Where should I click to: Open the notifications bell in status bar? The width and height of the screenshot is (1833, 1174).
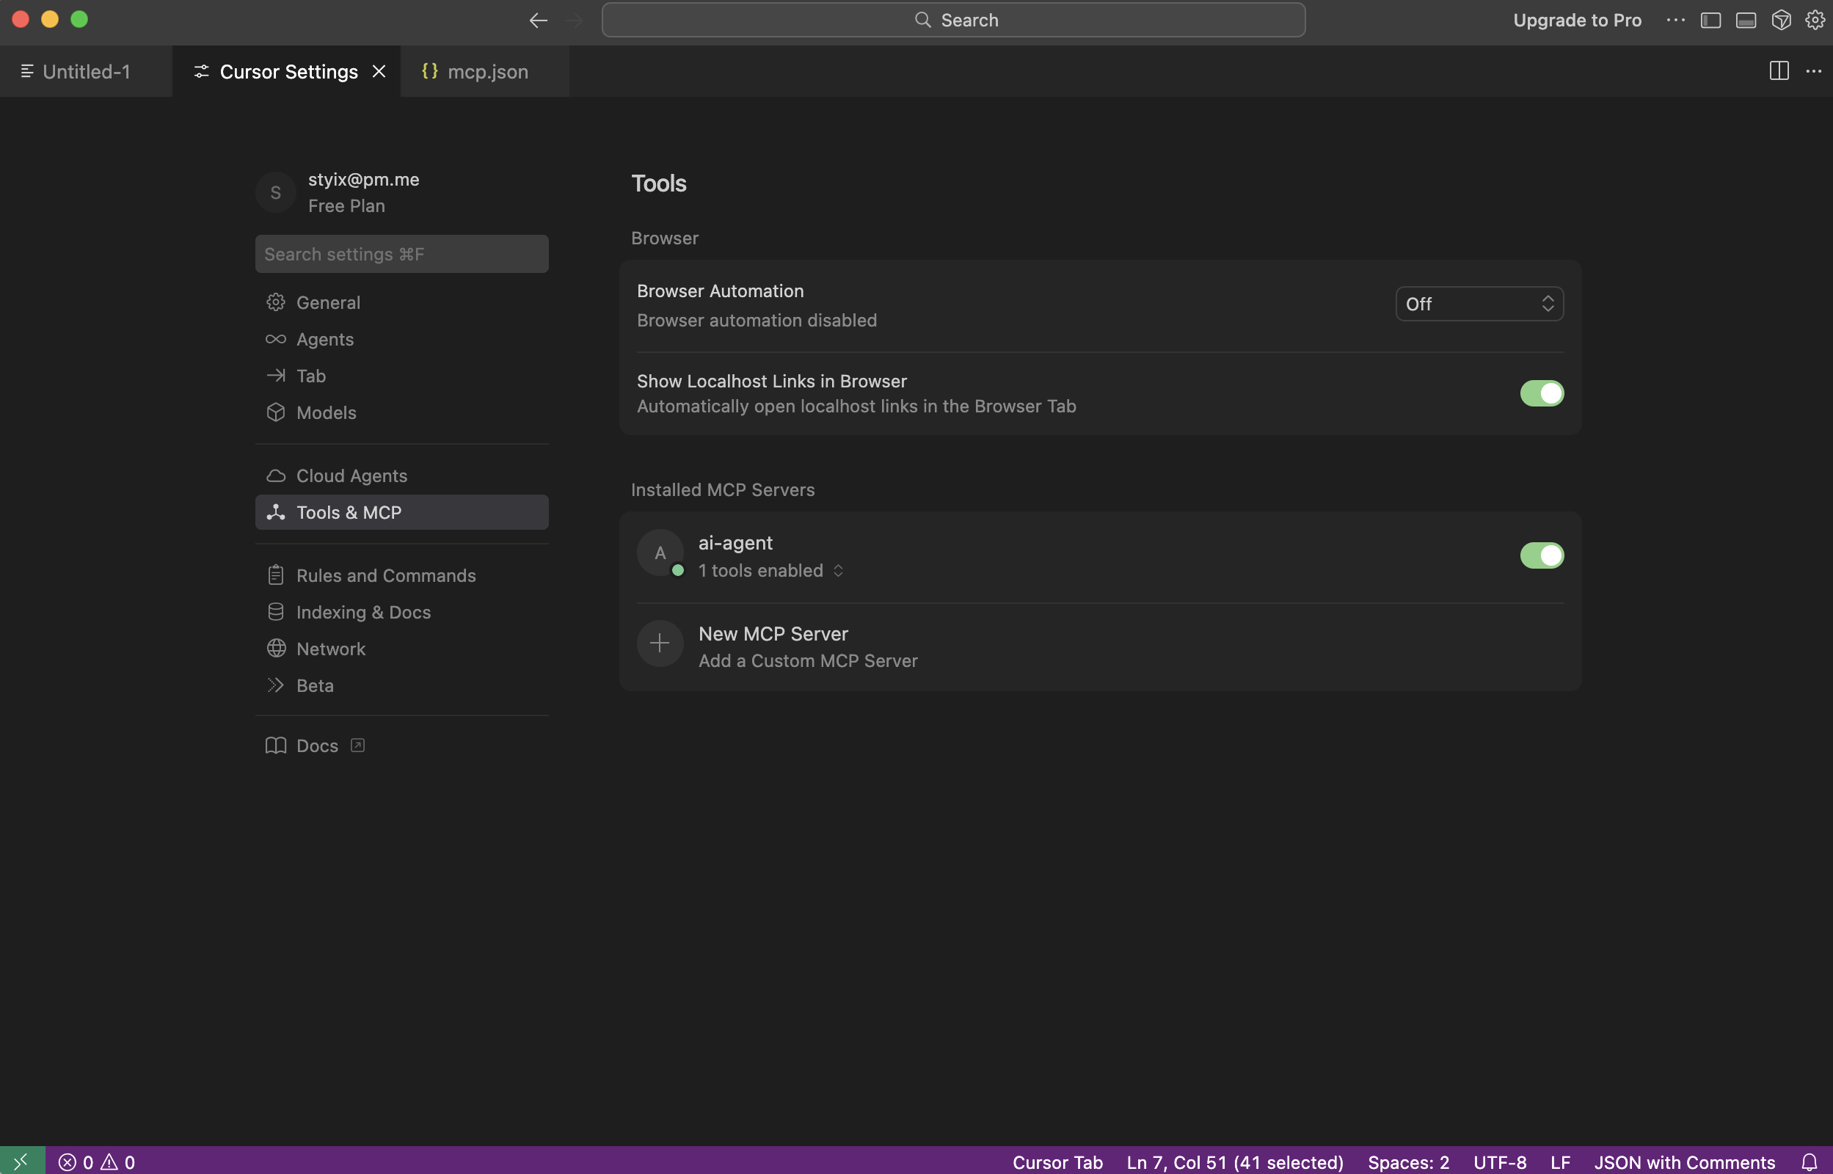(1810, 1162)
